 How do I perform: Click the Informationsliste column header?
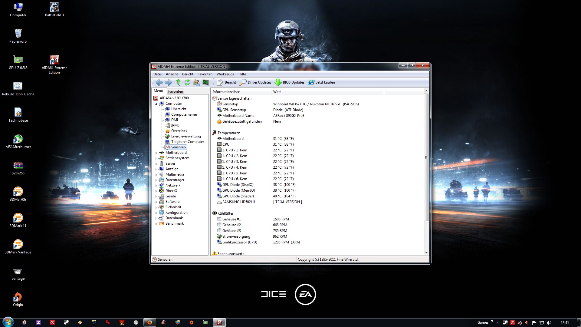click(x=241, y=92)
